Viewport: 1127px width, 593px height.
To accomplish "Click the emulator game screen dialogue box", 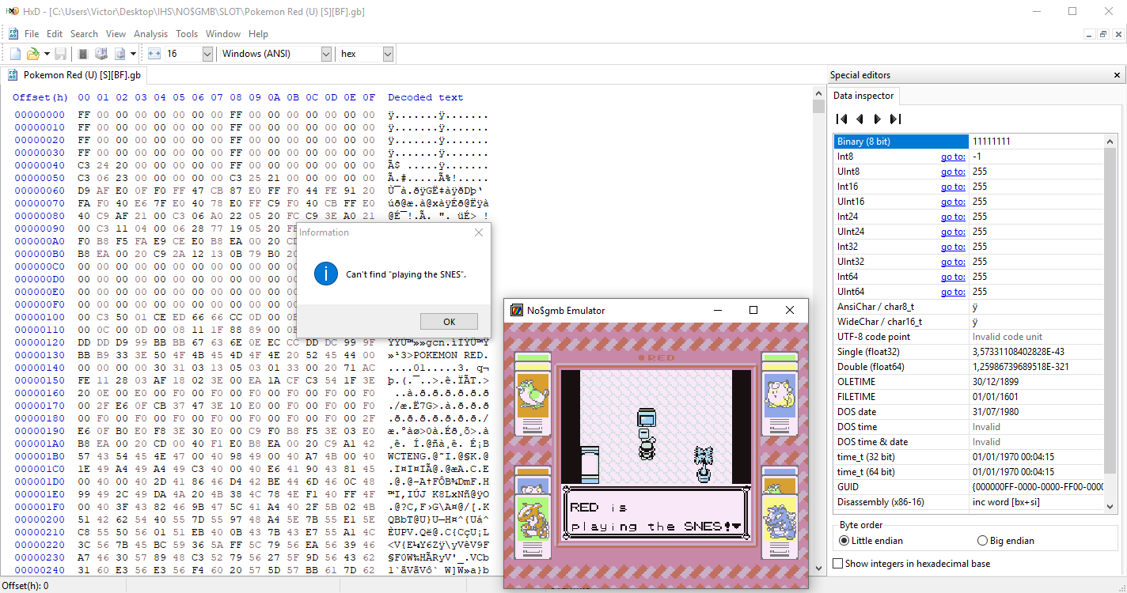I will pos(655,516).
